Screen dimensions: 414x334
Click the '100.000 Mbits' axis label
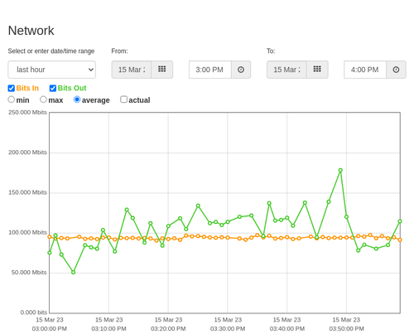[x=27, y=232]
